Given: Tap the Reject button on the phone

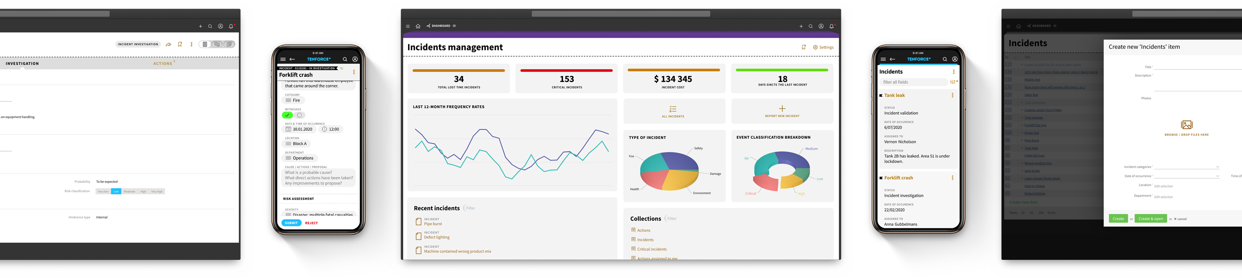Looking at the screenshot, I should (311, 223).
